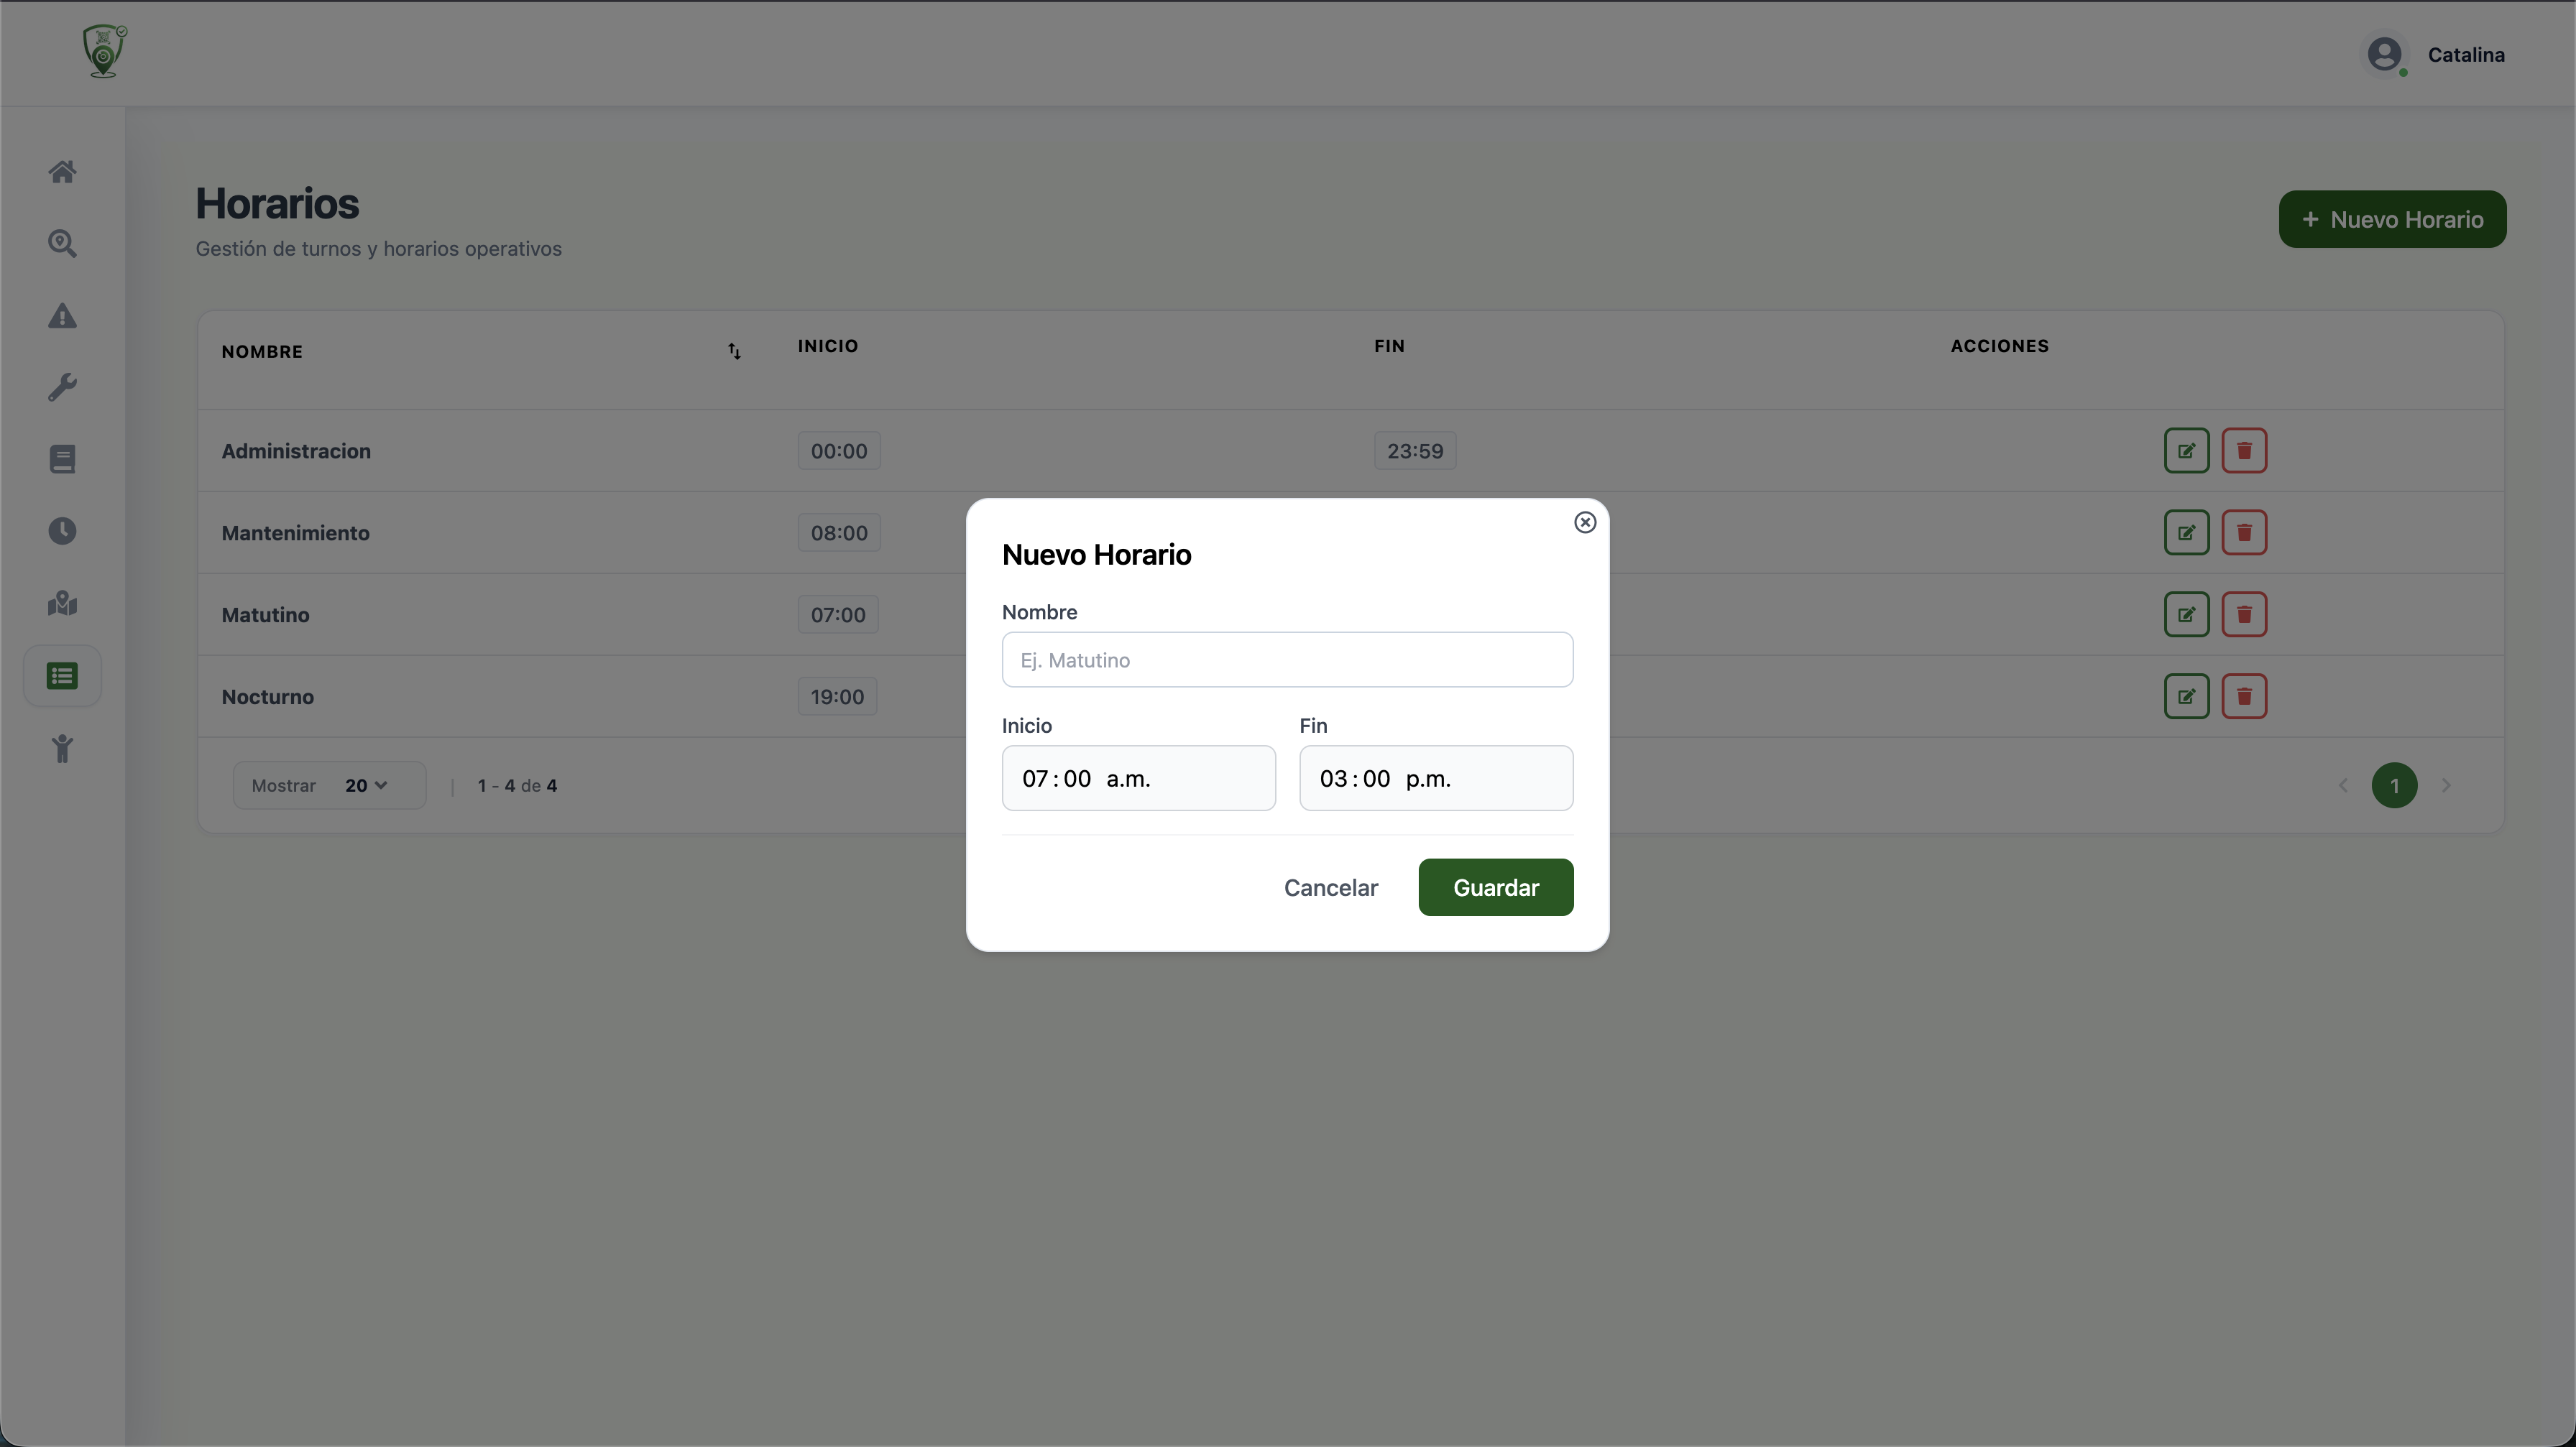The width and height of the screenshot is (2576, 1447).
Task: Select the active list schedules sidebar icon
Action: 62,677
